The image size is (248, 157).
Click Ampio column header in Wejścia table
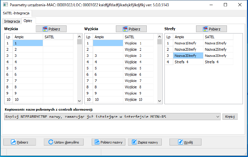tap(28, 37)
